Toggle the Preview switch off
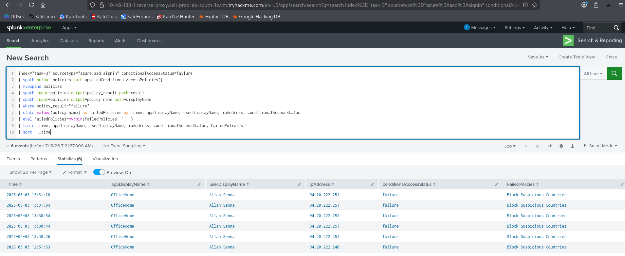Viewport: 625px width, 256px height. (x=99, y=172)
